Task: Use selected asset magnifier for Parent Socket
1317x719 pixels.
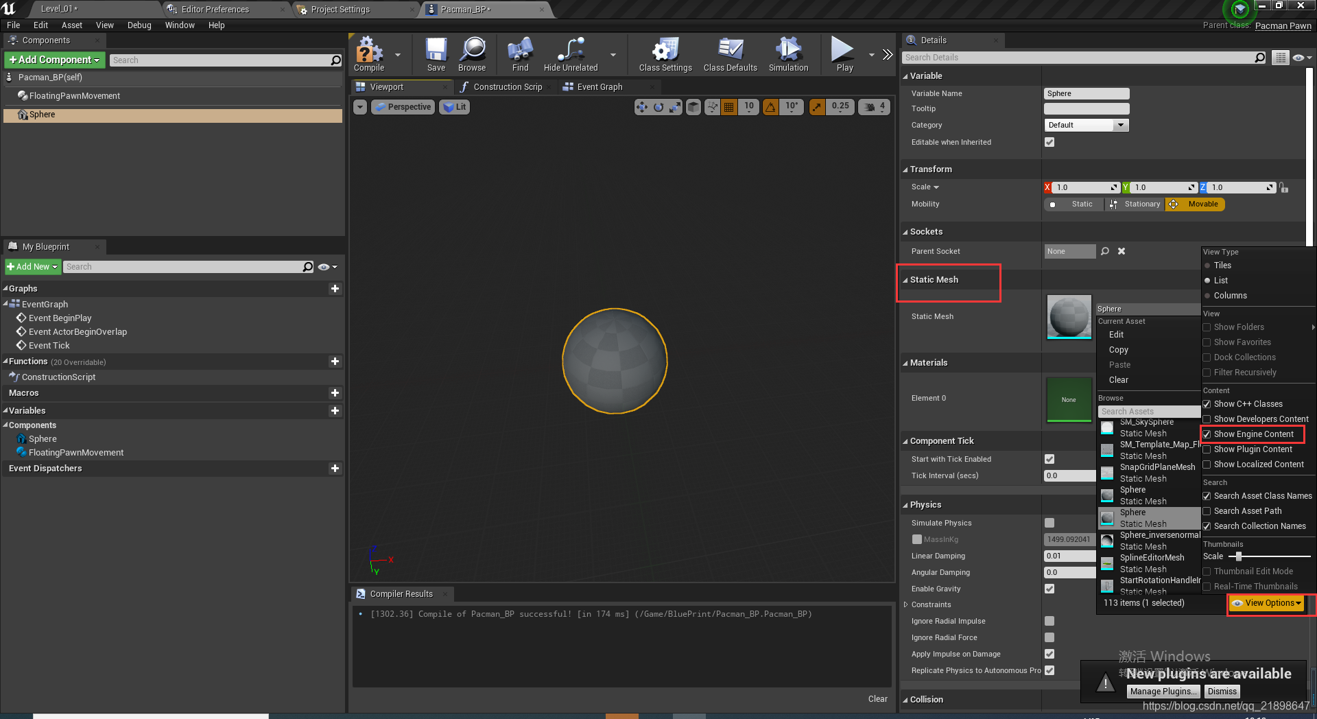Action: click(1105, 251)
